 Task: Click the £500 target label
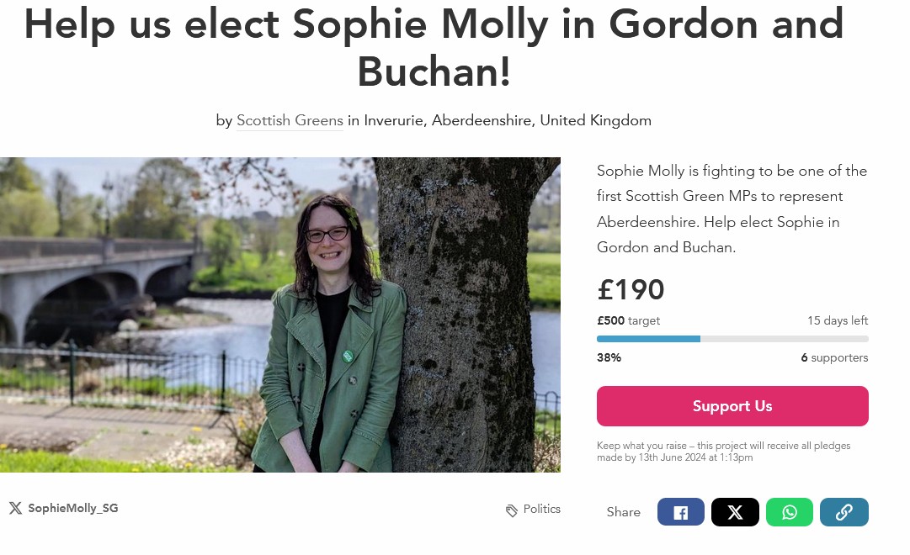pyautogui.click(x=628, y=320)
